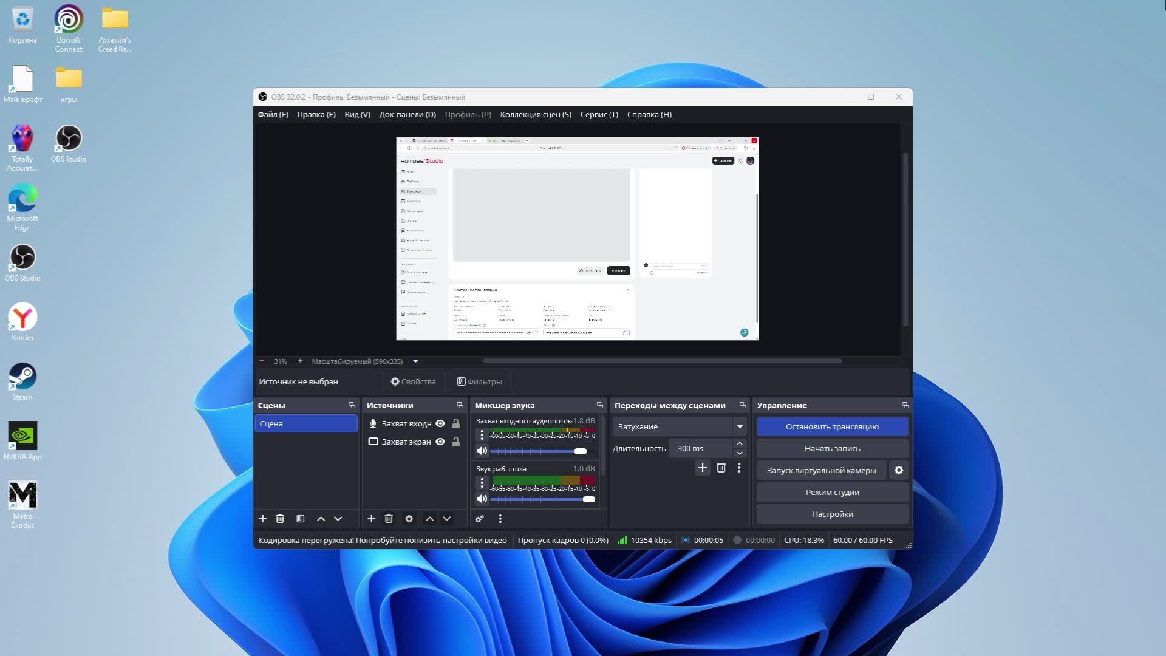The image size is (1166, 656).
Task: Remove selected scene with trash icon
Action: [280, 519]
